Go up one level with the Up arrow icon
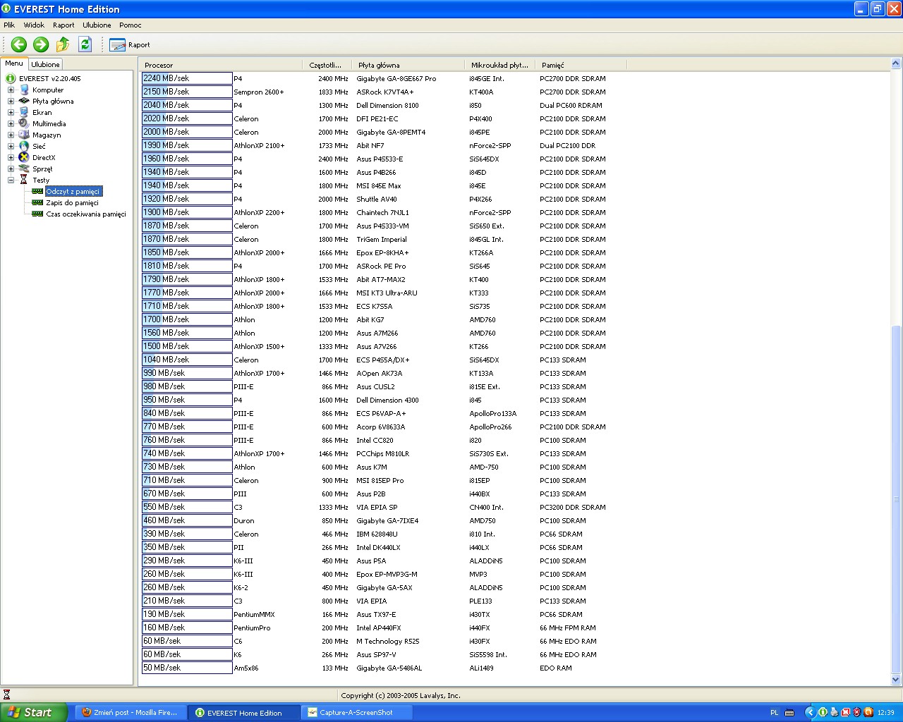Screen dimensions: 903x722 63,44
